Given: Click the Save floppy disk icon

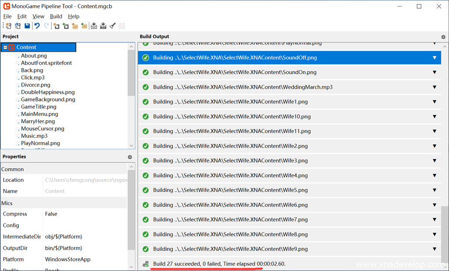Looking at the screenshot, I should [27, 26].
